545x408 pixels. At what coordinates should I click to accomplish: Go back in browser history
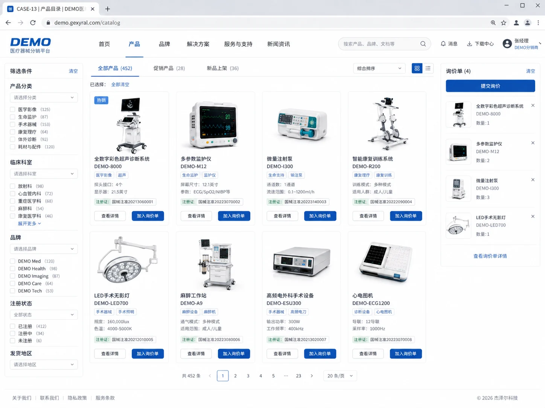pos(8,23)
